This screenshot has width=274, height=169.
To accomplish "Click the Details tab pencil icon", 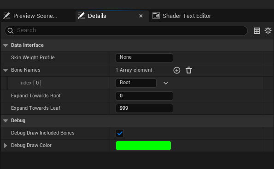I will click(81, 16).
